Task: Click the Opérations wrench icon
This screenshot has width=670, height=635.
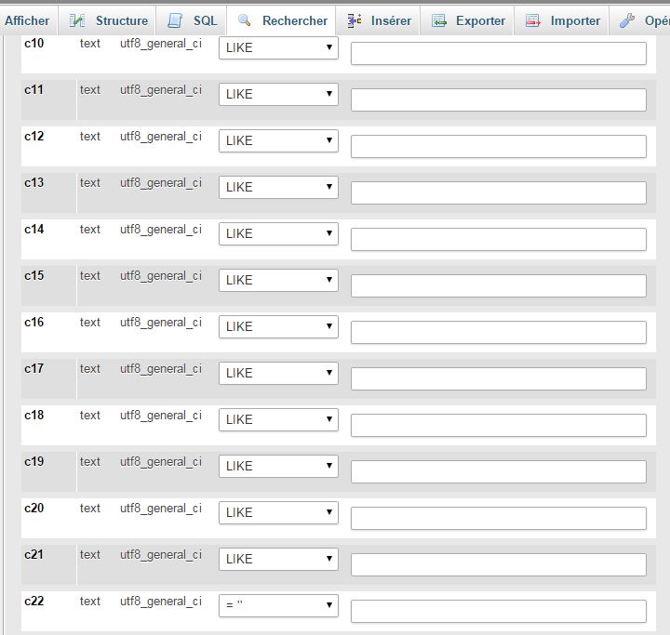Action: 627,20
